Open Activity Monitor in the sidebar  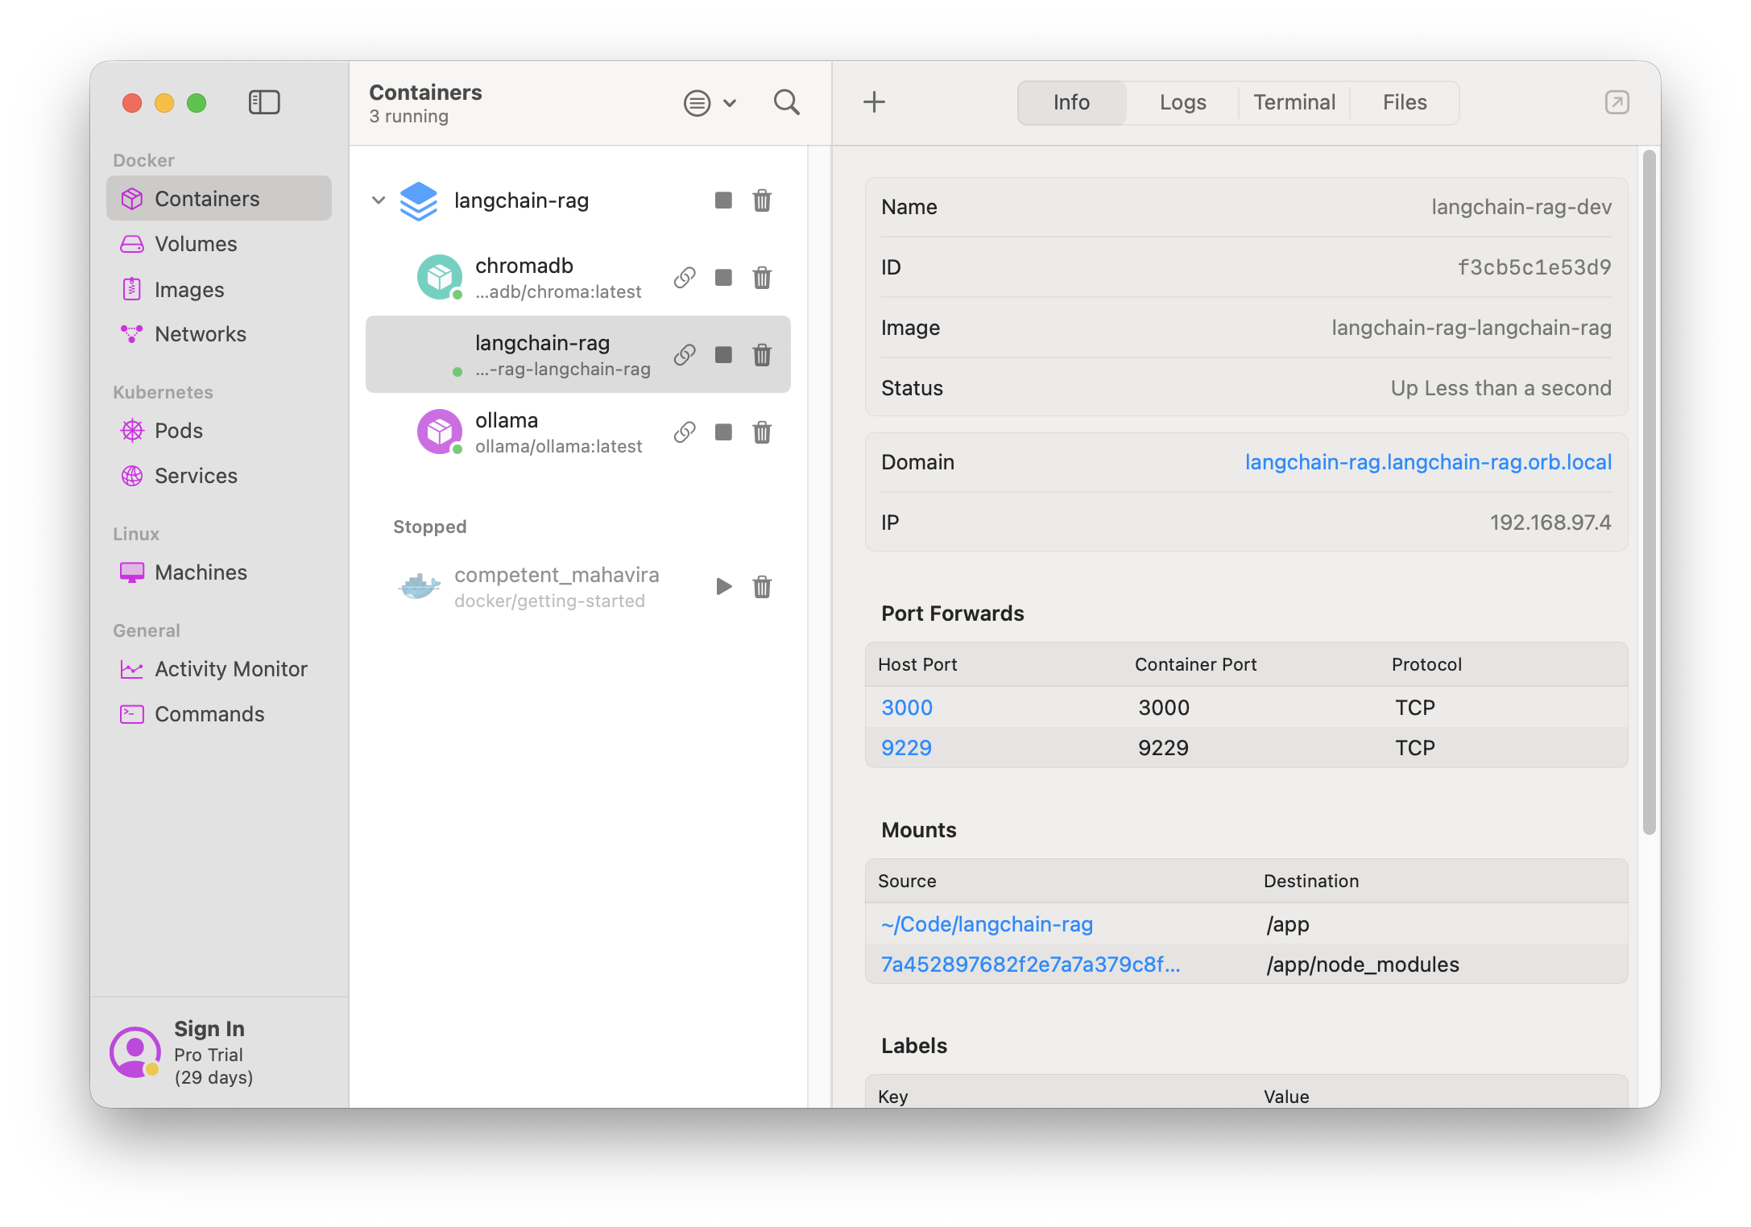(230, 669)
